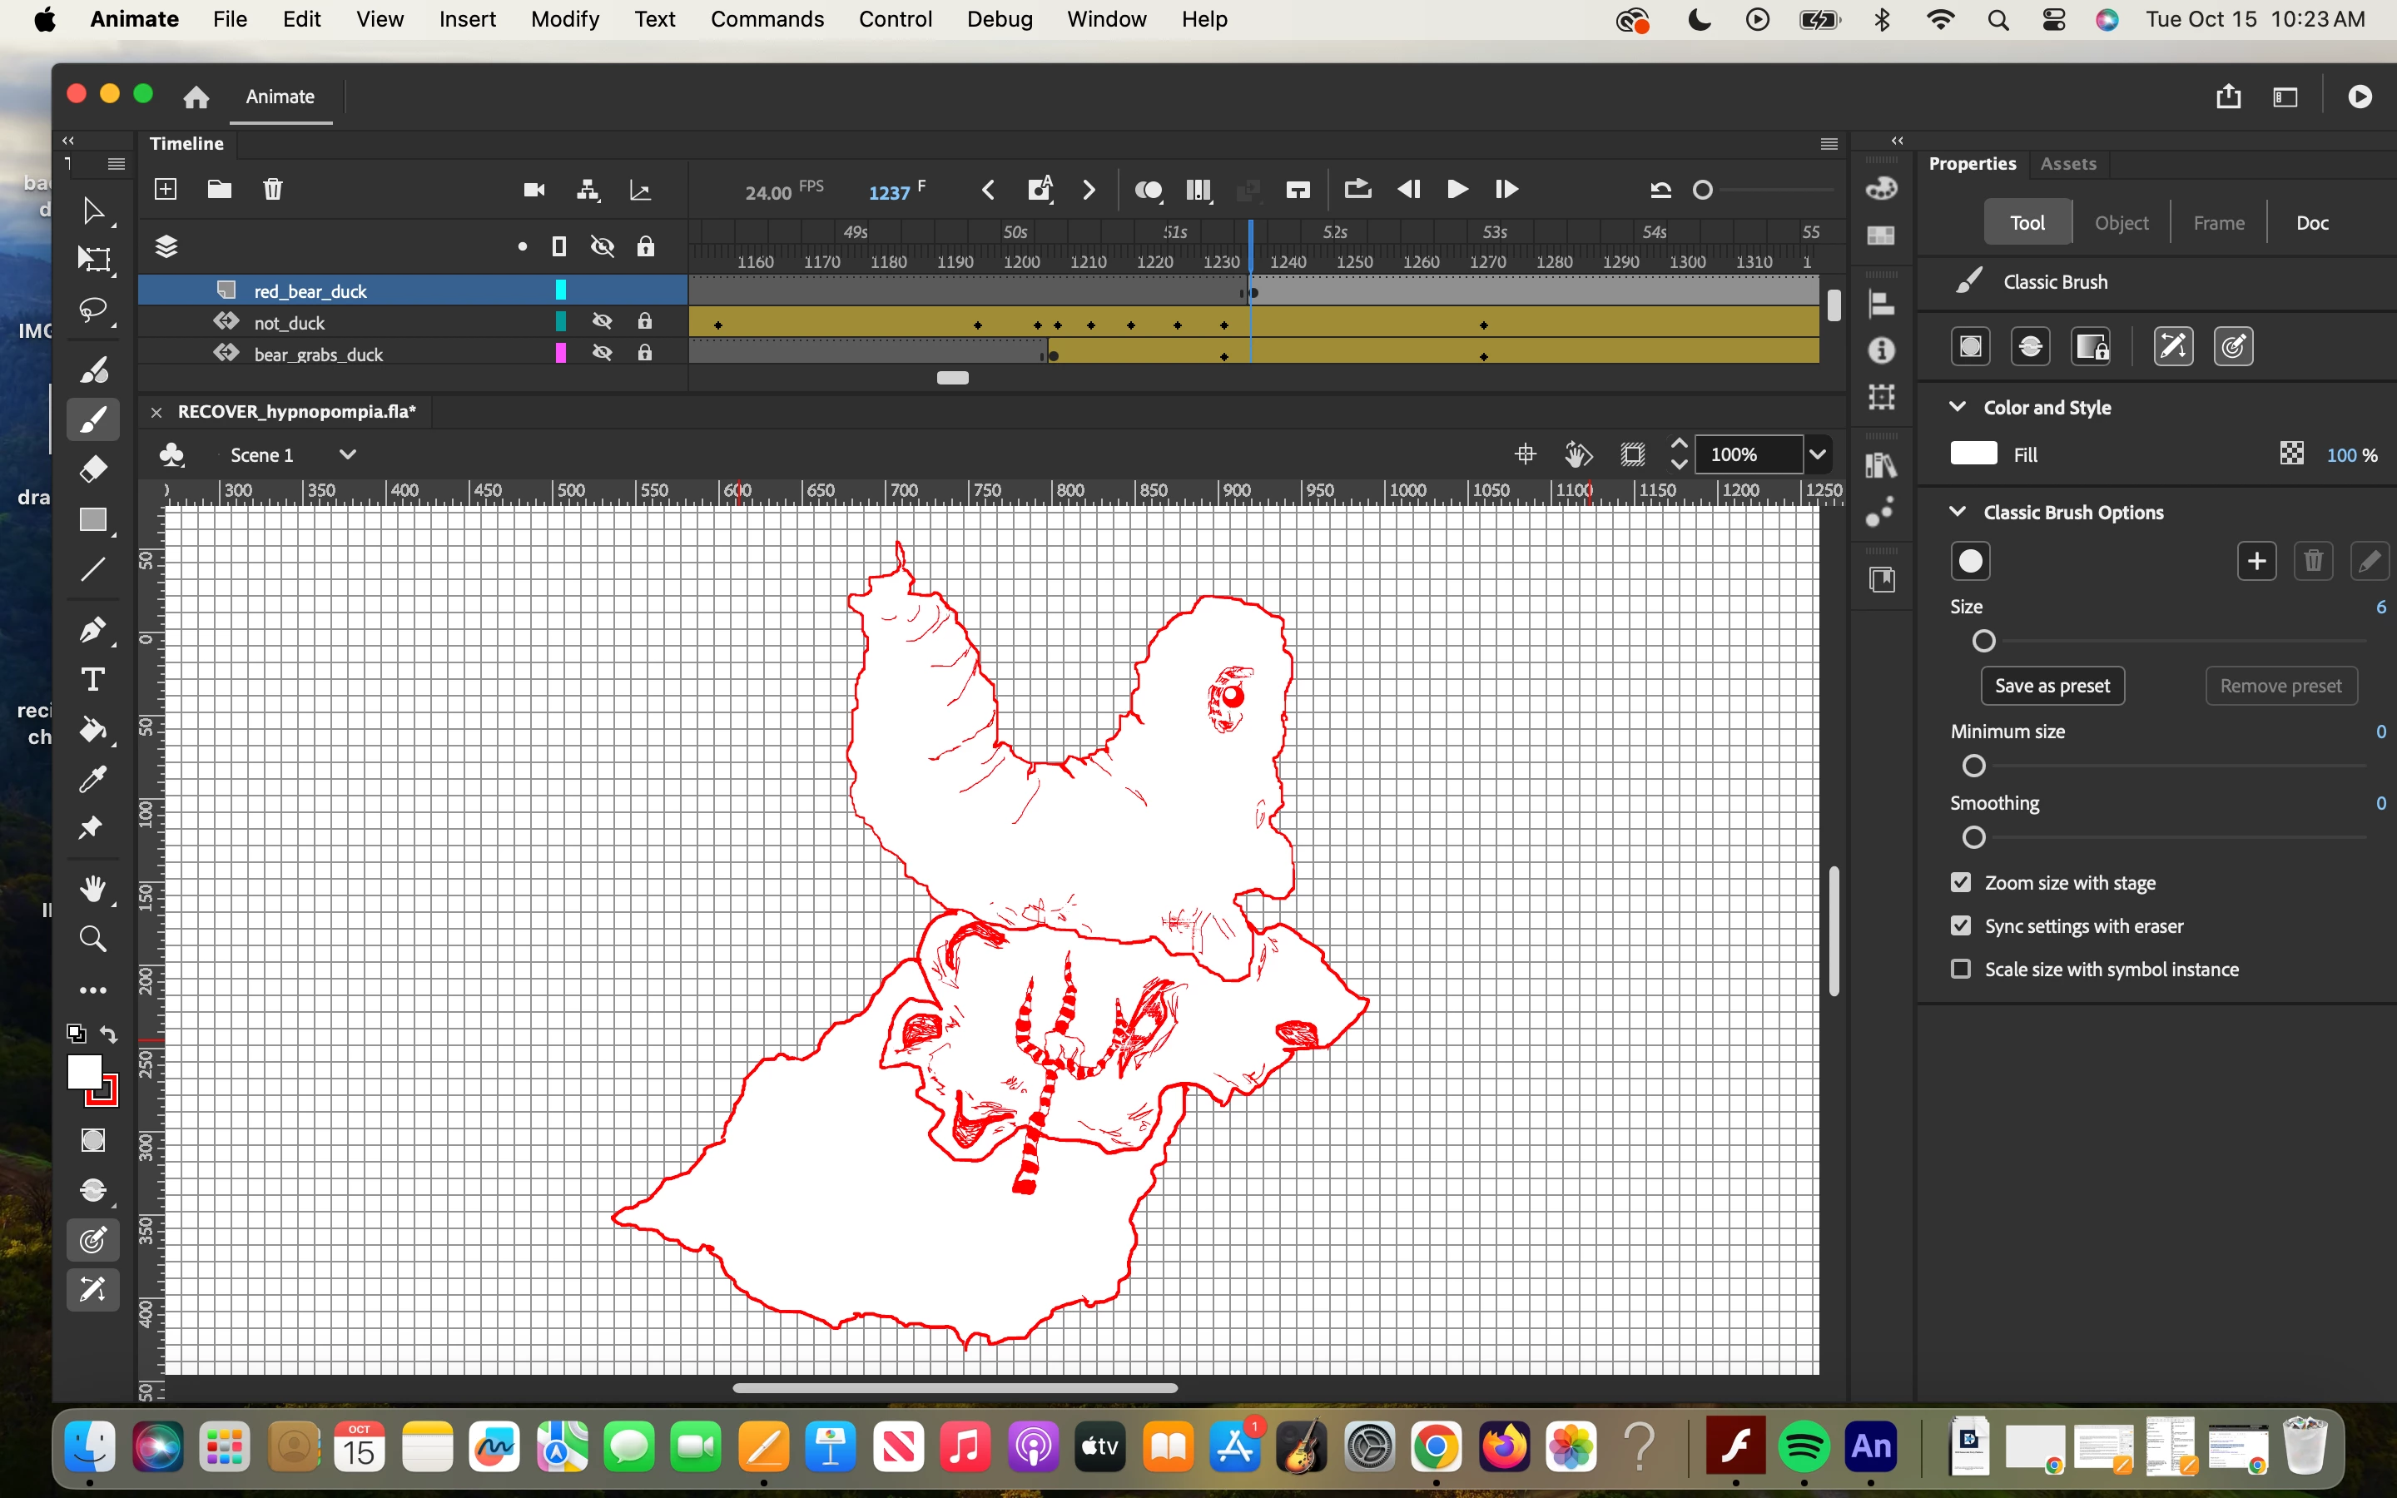Show the hidden not_duck layer

pos(601,321)
